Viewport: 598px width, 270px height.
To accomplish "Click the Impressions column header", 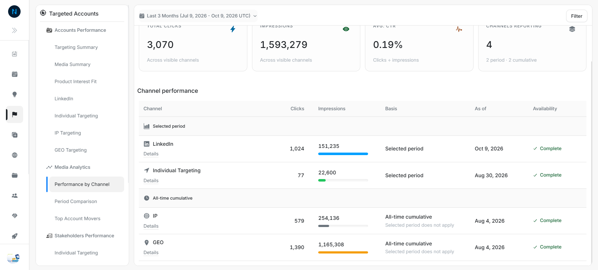I will (332, 109).
